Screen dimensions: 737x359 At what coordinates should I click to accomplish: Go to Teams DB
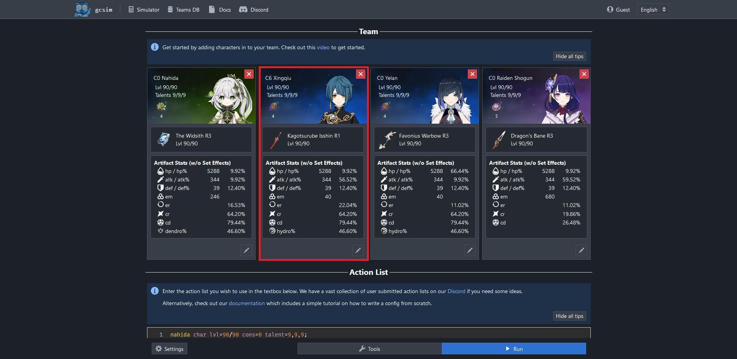tap(183, 10)
